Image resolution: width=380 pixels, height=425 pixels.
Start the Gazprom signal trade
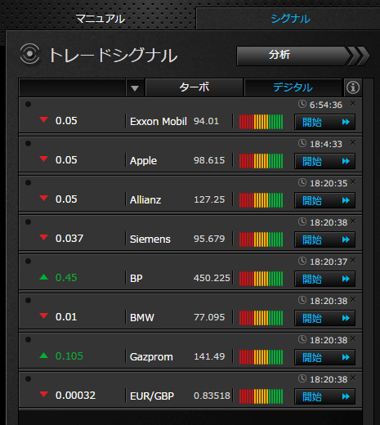(324, 357)
